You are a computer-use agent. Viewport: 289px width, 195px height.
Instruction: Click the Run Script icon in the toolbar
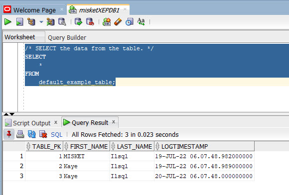click(19, 22)
